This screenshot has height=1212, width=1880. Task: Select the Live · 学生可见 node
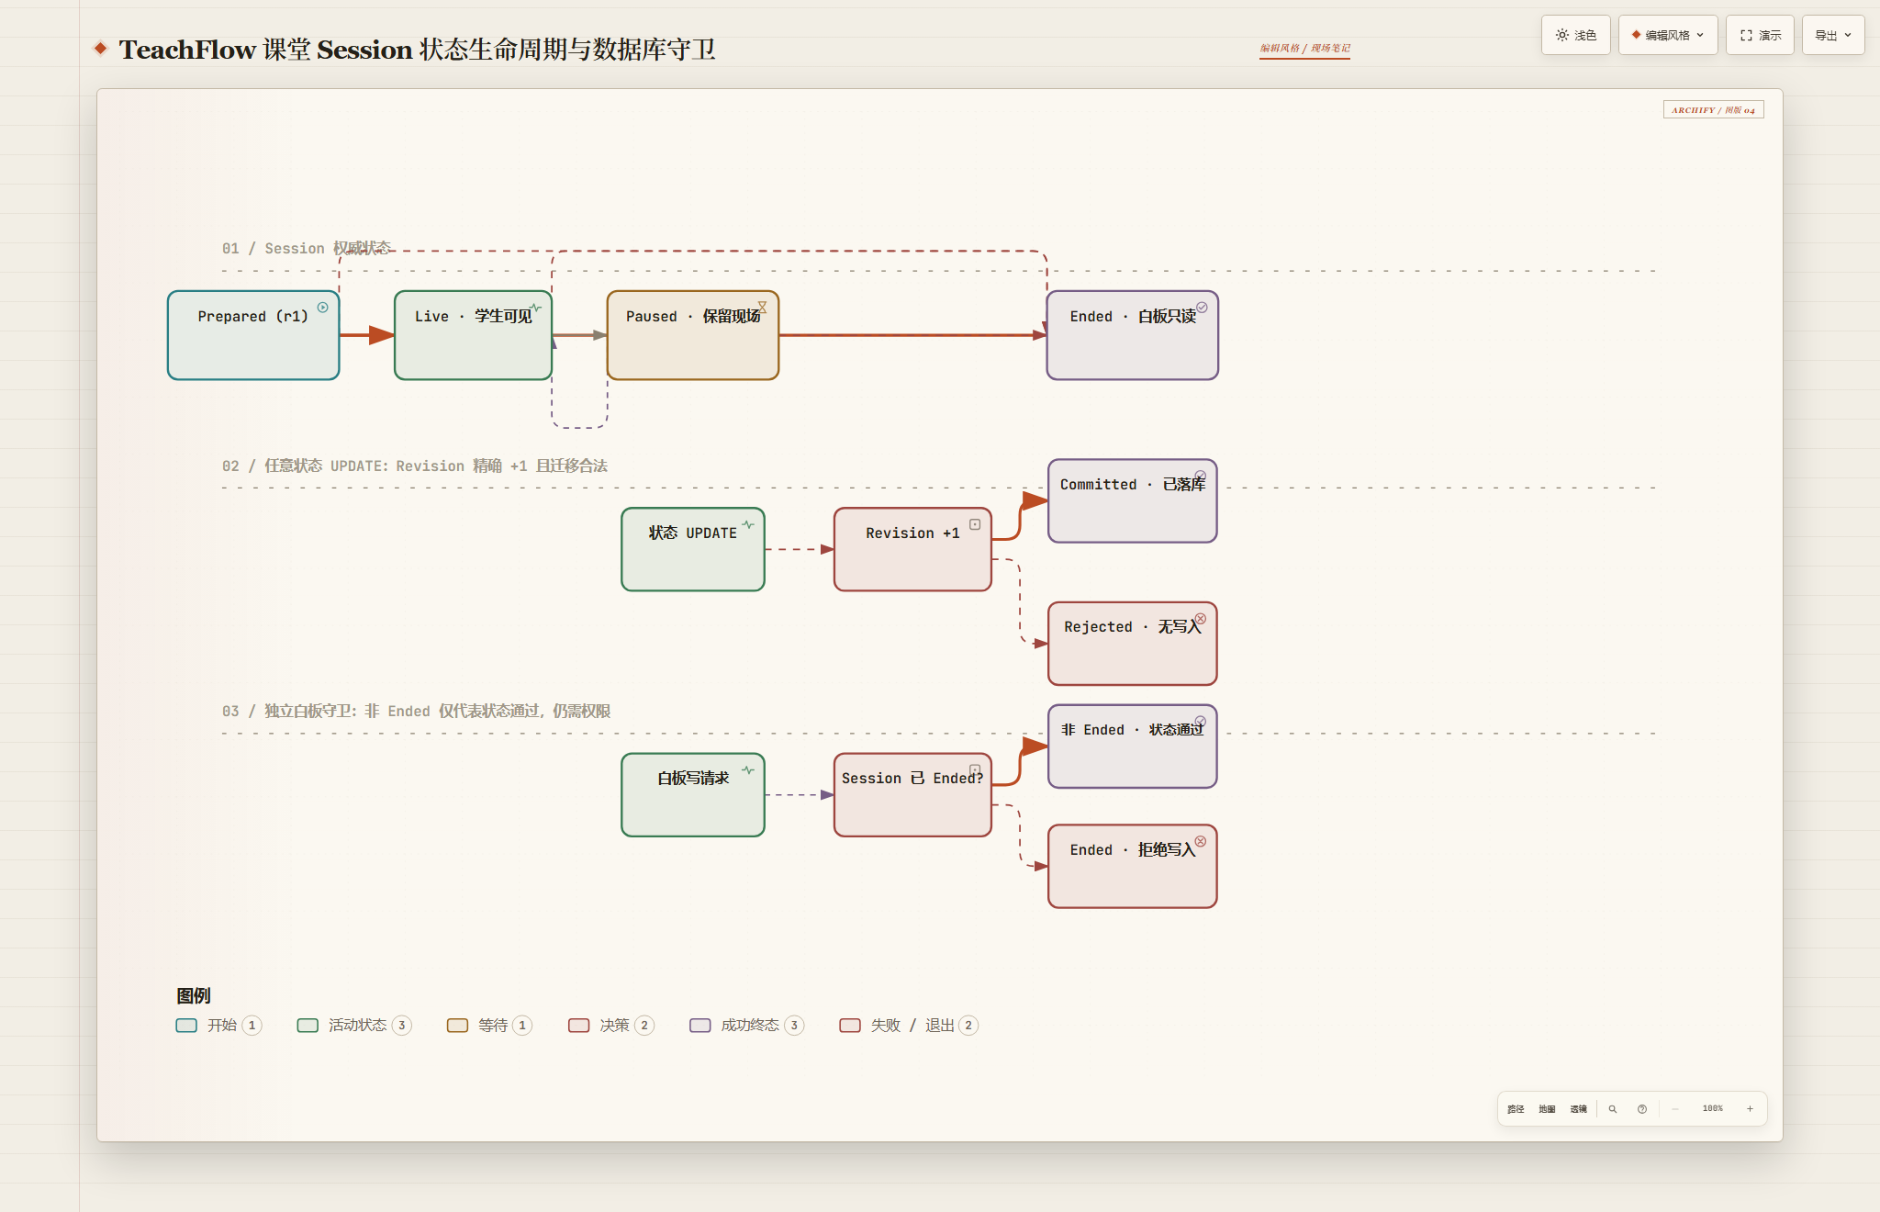point(473,335)
